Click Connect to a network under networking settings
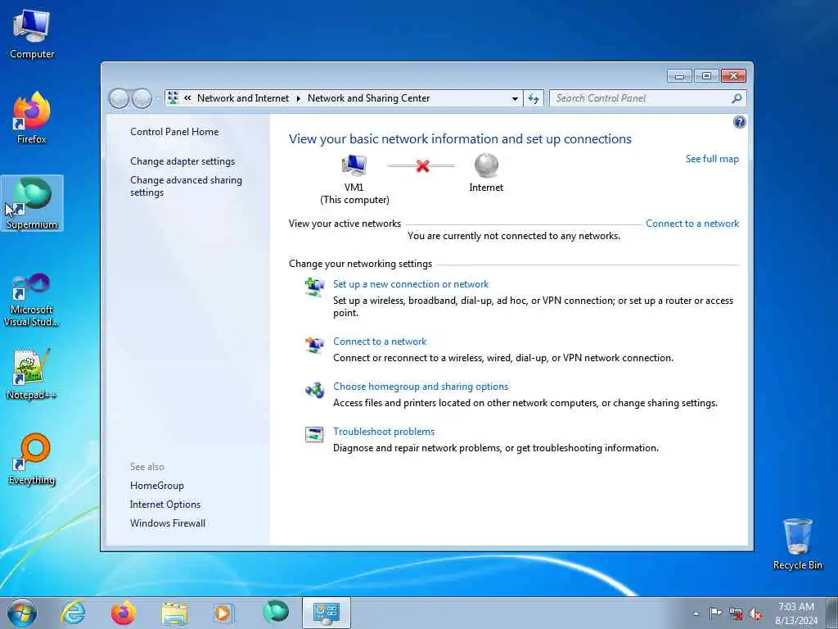 (380, 342)
